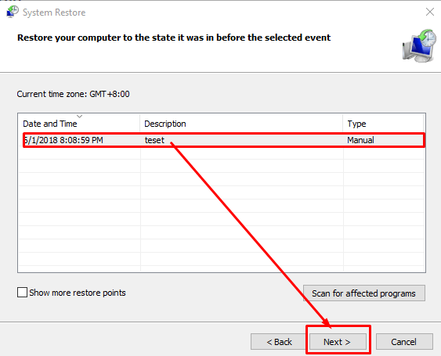Click Scan for affected programs button

point(364,293)
